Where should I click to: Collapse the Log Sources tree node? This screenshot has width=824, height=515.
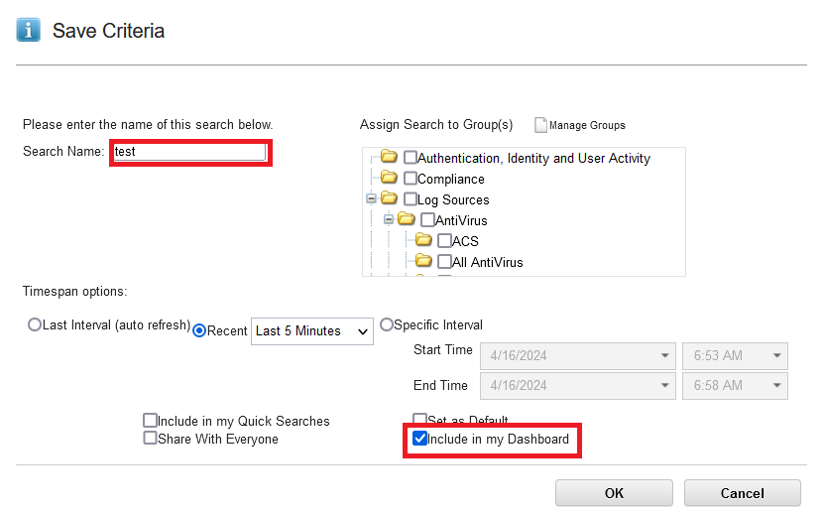coord(371,198)
